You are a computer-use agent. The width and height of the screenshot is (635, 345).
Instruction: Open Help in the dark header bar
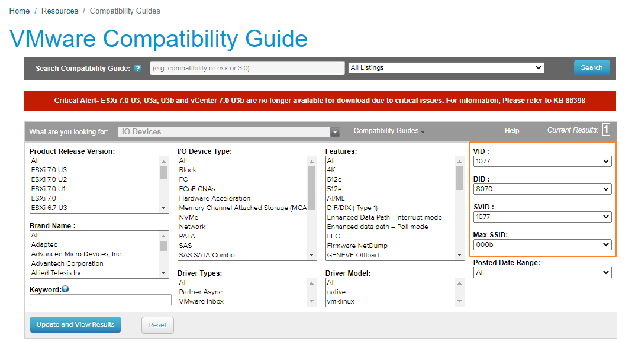tap(511, 131)
